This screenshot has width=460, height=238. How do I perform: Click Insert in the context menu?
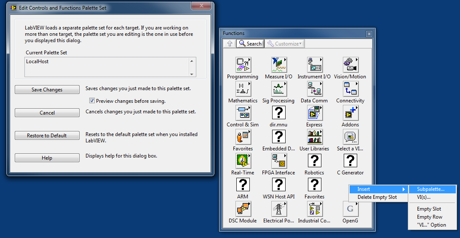coord(378,189)
